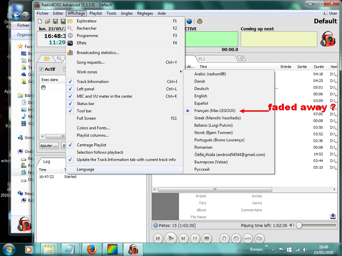Open the Fichier menu in the Explorer window
342x256 pixels.
(x=23, y=25)
